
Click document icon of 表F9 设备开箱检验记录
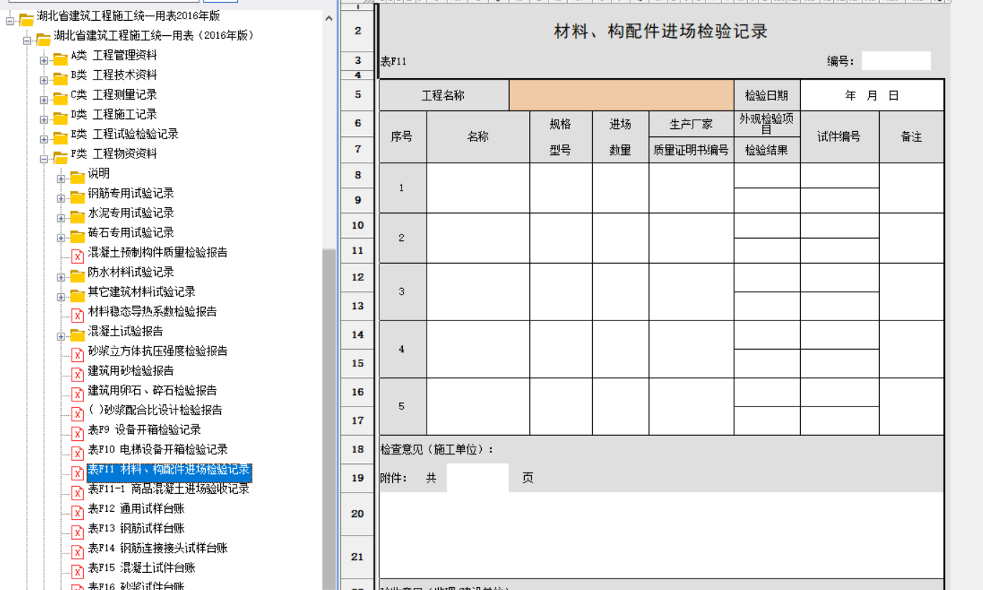77,434
